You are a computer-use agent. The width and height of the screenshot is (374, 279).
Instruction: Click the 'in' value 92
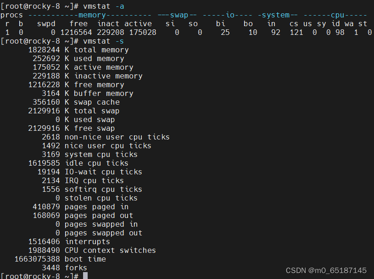[x=276, y=32]
